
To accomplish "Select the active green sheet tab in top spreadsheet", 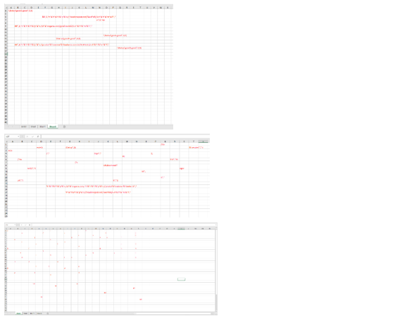I will click(x=53, y=127).
